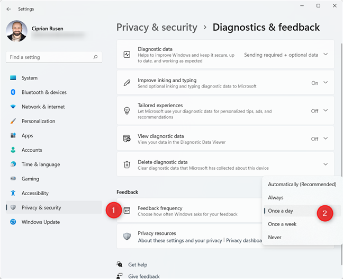The image size is (343, 279).
Task: Click the vertical scrollbar on the right
Action: [x=342, y=153]
